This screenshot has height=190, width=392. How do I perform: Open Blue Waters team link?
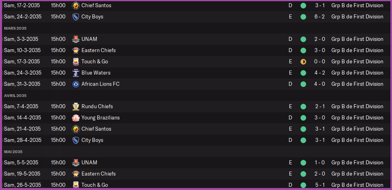(96, 73)
